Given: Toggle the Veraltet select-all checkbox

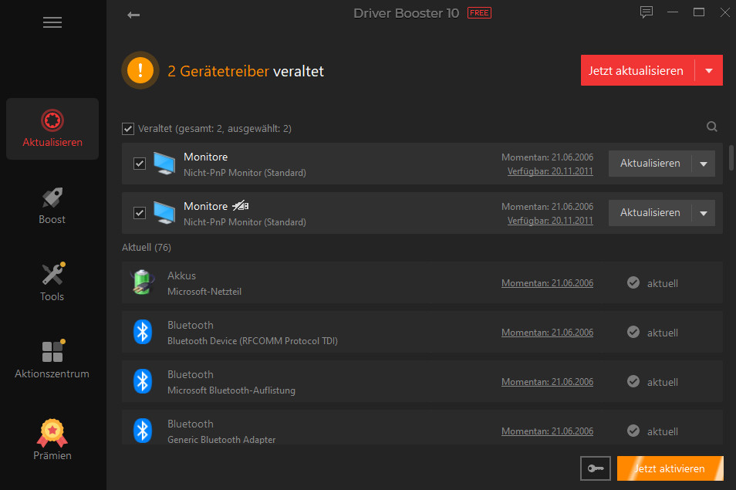Looking at the screenshot, I should point(128,128).
